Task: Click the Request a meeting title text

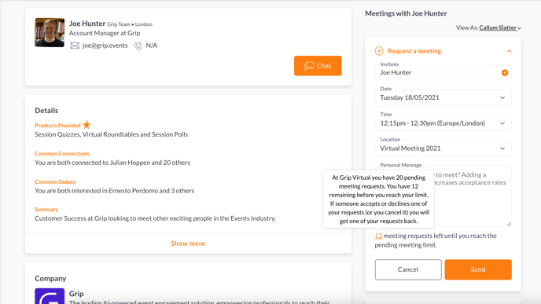Action: [414, 51]
